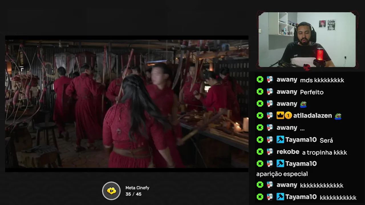Viewport: 365px width, 205px height.
Task: Click the 'Meta Cinefy' goal label
Action: (x=137, y=188)
